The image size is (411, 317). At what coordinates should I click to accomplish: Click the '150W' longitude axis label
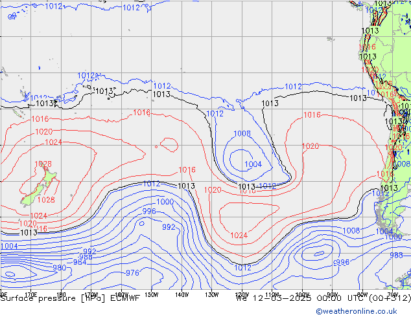click(x=152, y=295)
